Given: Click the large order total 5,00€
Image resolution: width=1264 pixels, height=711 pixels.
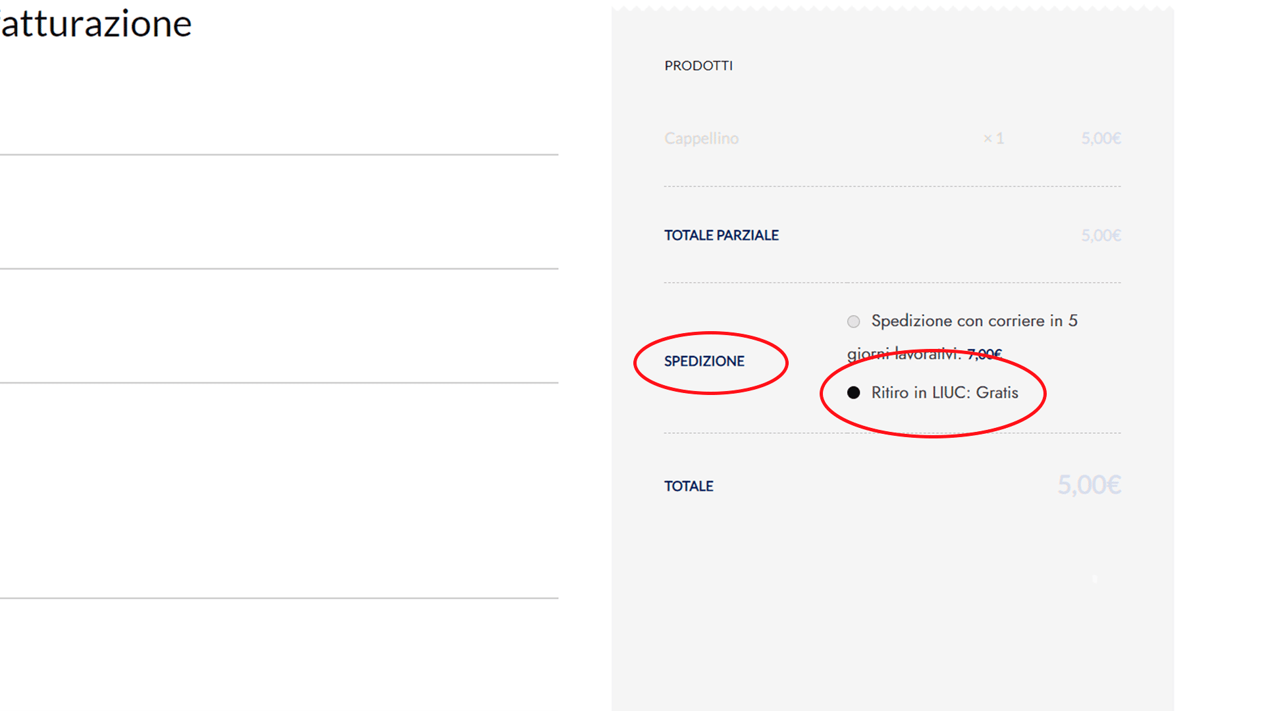Looking at the screenshot, I should pyautogui.click(x=1089, y=485).
